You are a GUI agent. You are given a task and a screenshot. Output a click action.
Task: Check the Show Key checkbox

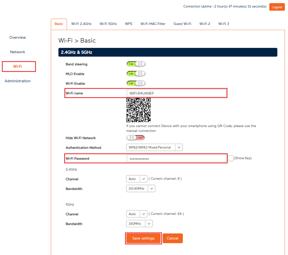pos(231,158)
